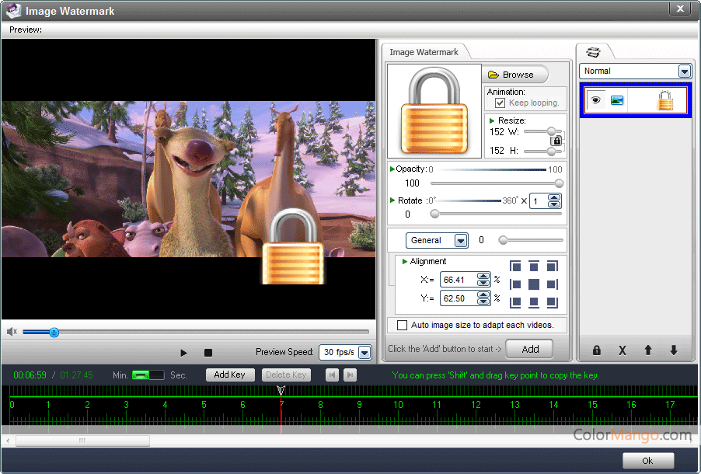Switch to the Image Watermark tab
Viewport: 701px width, 474px height.
[x=424, y=52]
